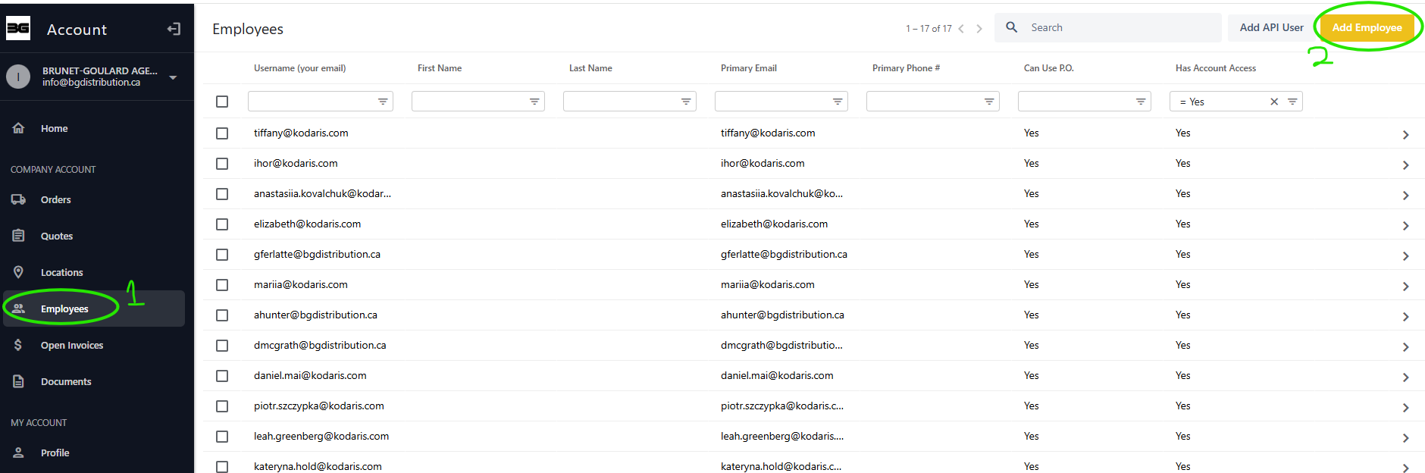Open daniel.mai@kodaris.com row details chevron
This screenshot has height=473, width=1425.
coord(1405,377)
